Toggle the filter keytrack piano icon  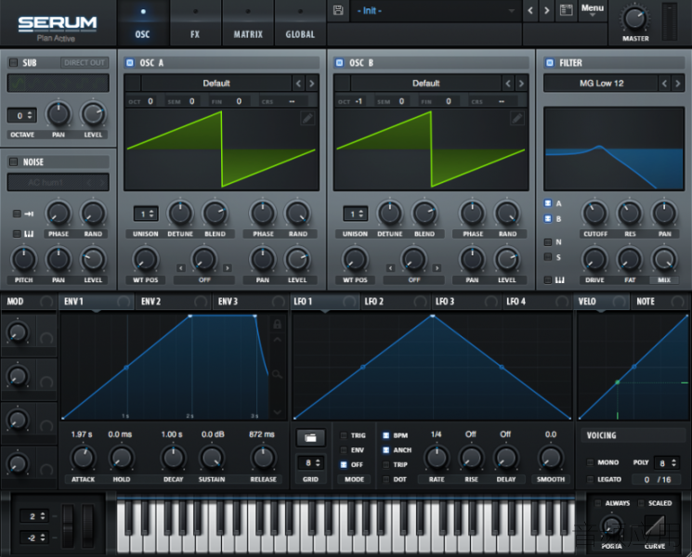pos(560,280)
